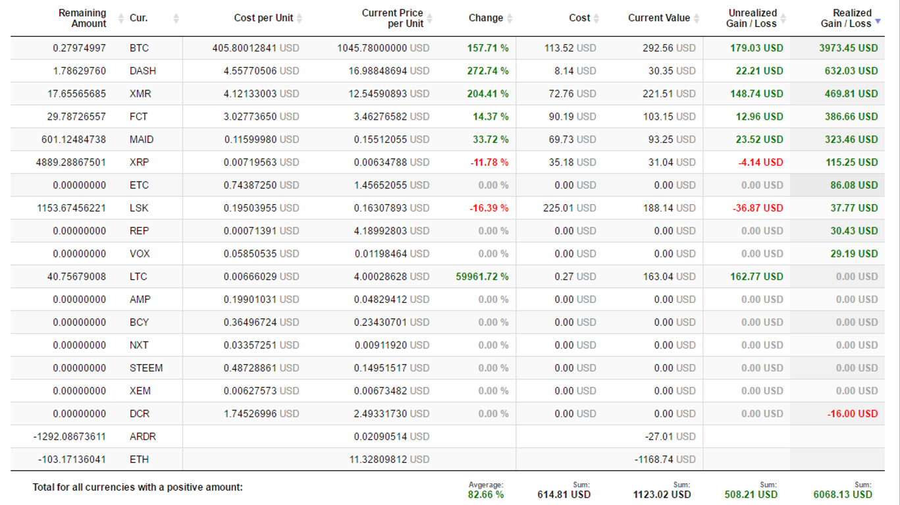Select the XRP currency cell
The image size is (900, 505).
[139, 162]
